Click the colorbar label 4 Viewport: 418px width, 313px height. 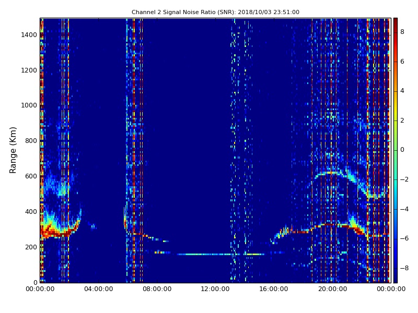pyautogui.click(x=402, y=91)
